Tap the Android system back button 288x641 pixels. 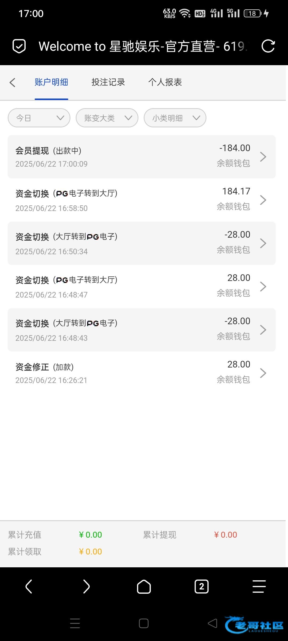click(213, 623)
